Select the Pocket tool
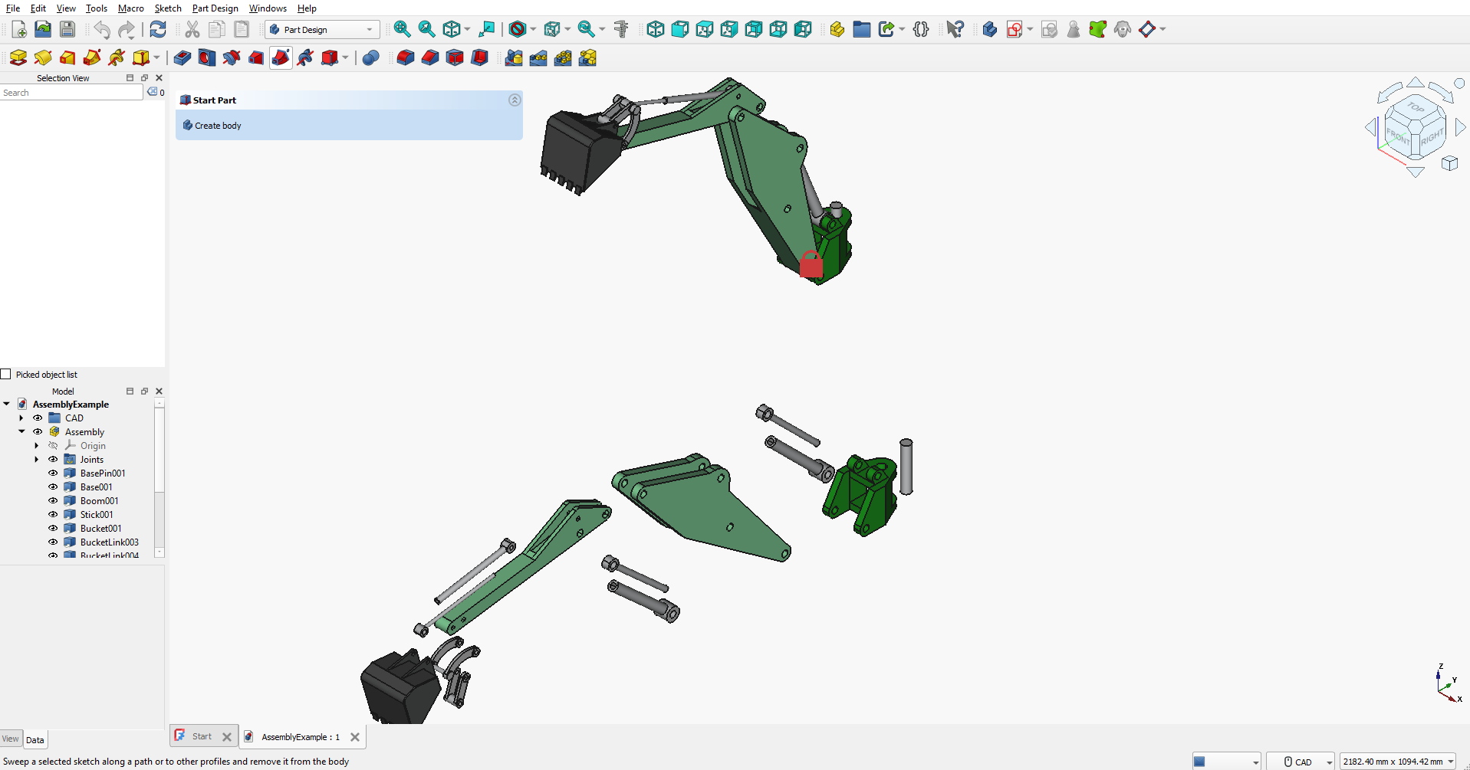The height and width of the screenshot is (770, 1470). click(x=182, y=57)
